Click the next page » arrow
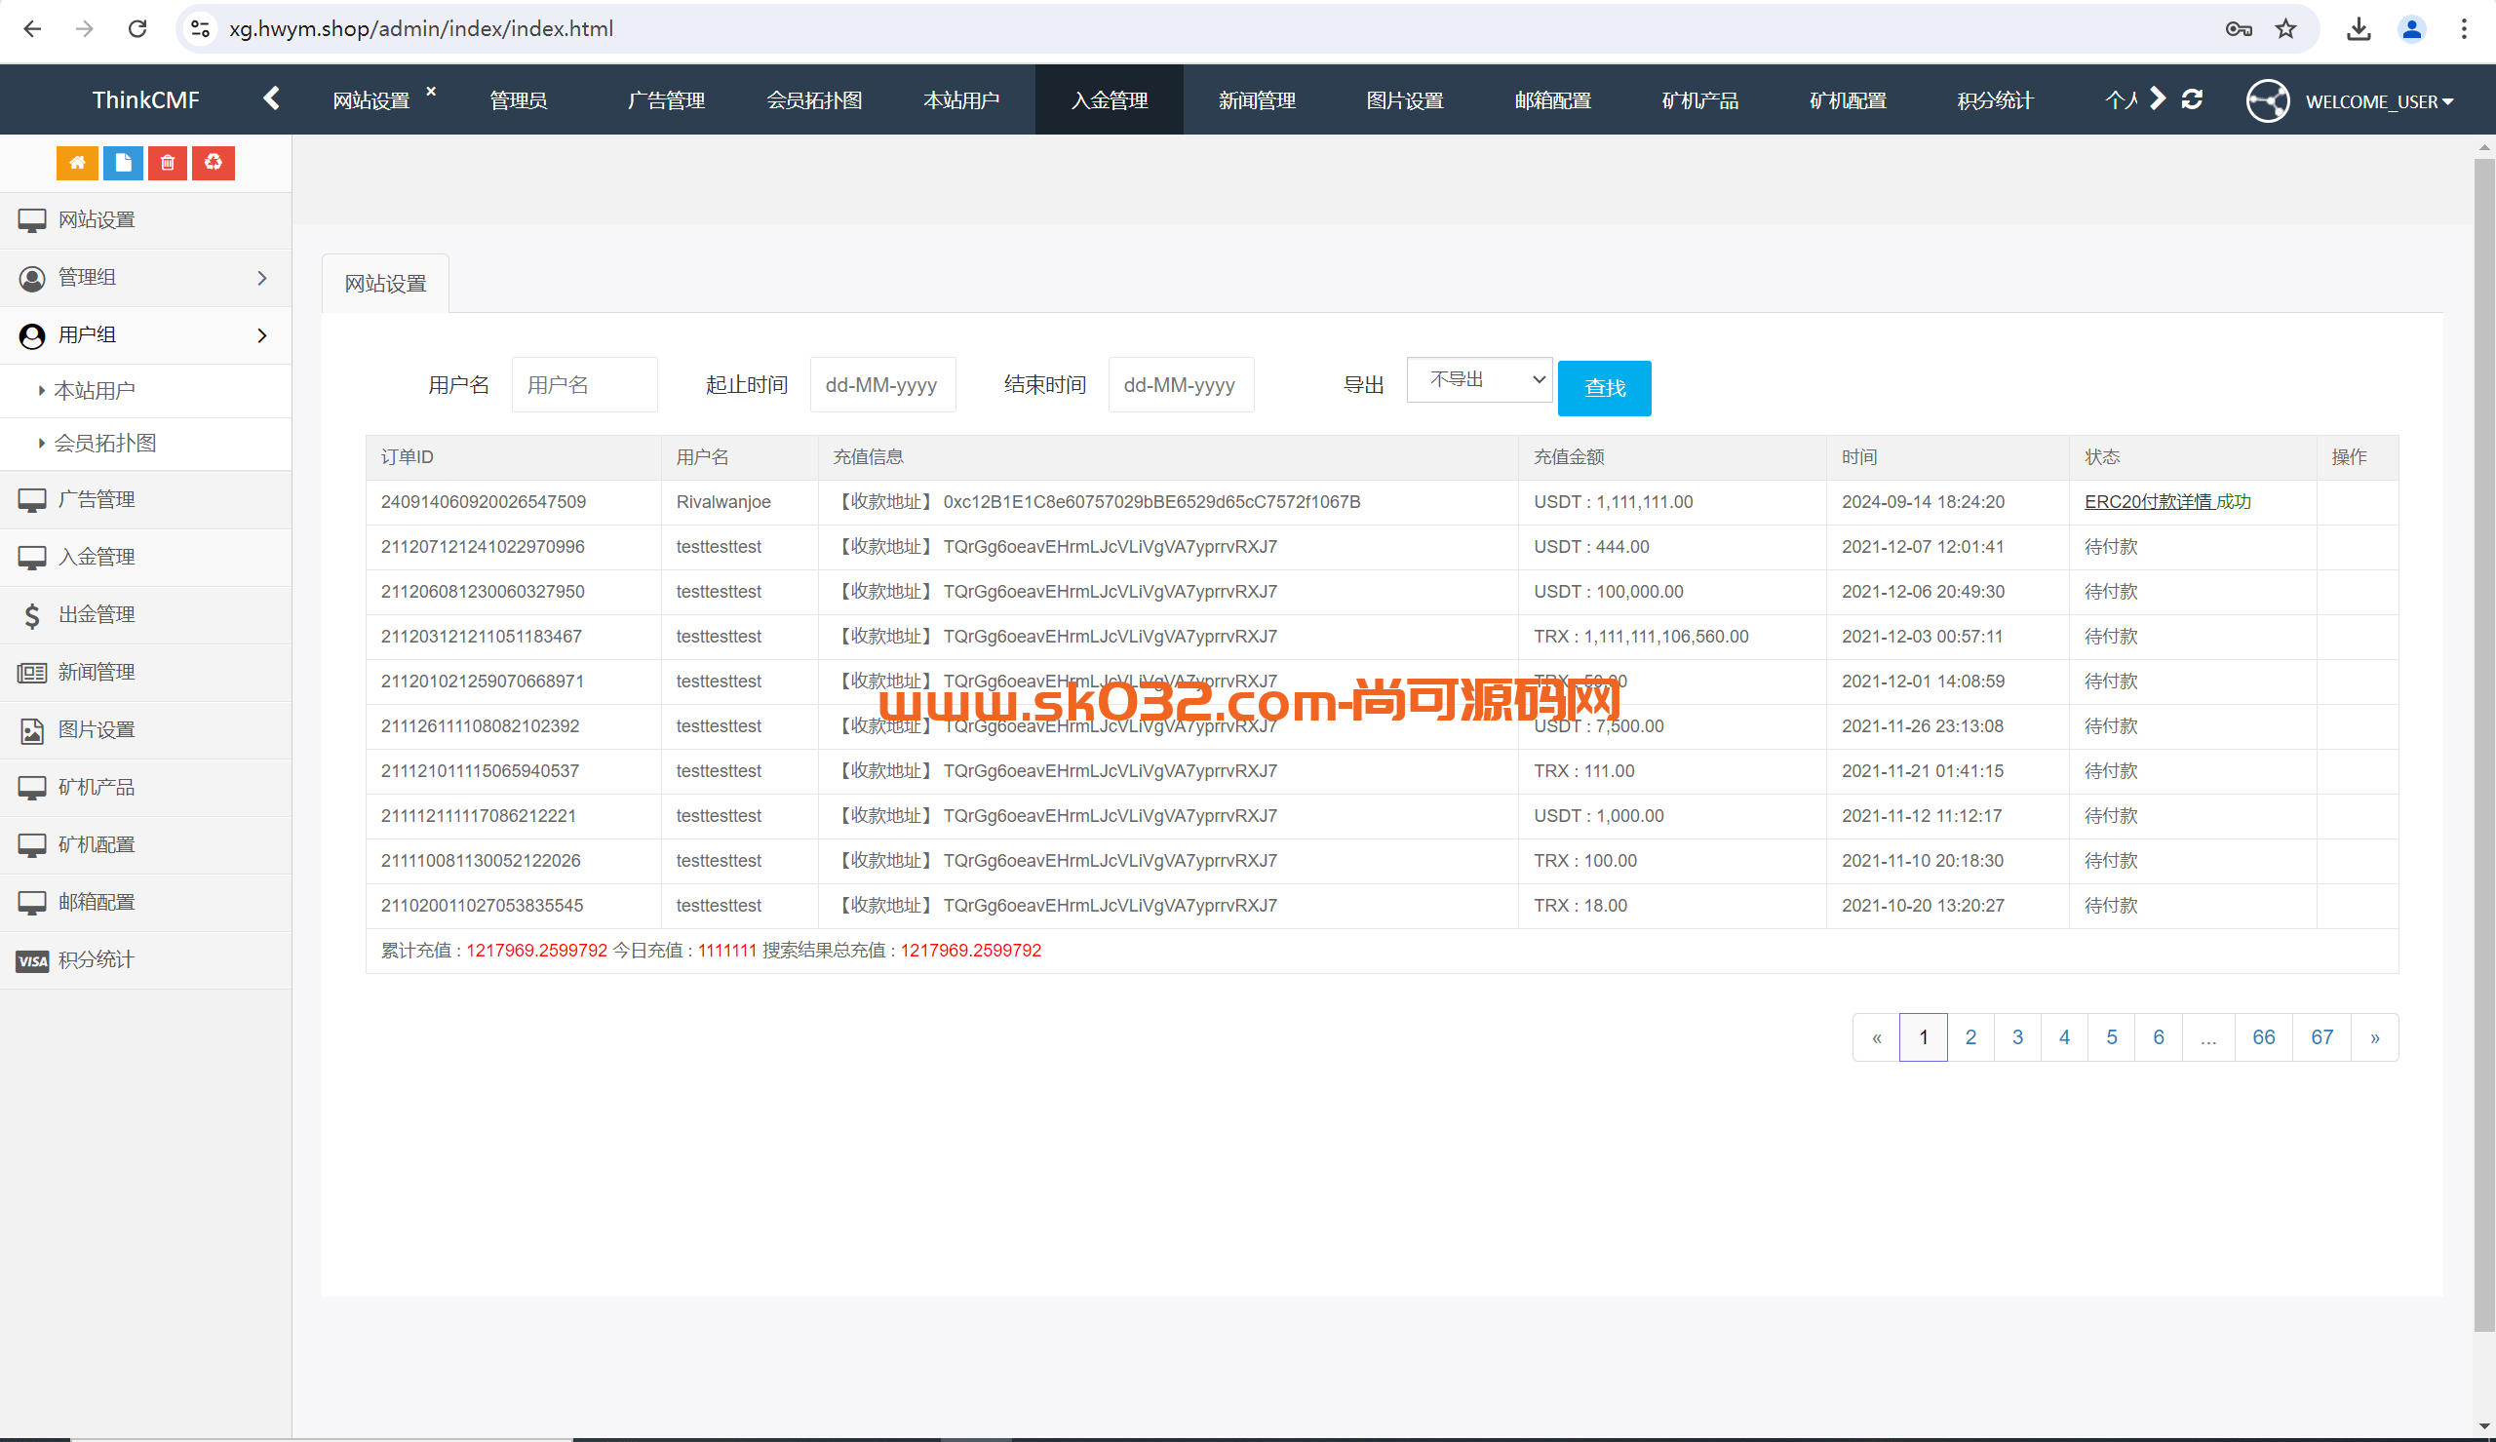 click(x=2374, y=1037)
